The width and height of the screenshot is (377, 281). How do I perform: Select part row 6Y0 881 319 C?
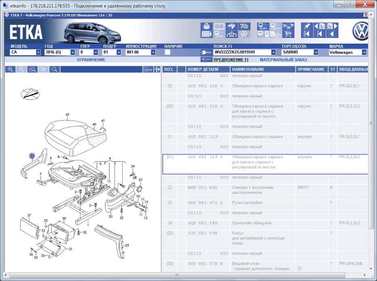265,164
